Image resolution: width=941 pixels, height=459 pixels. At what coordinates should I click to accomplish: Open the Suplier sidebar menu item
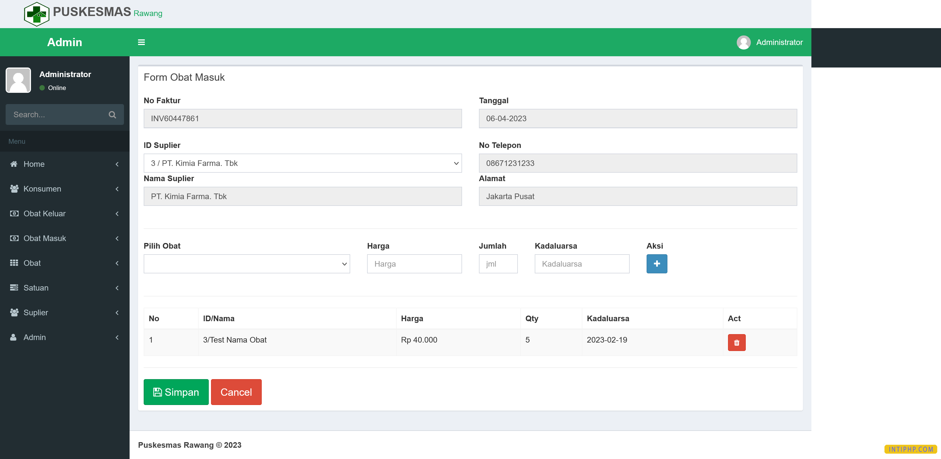(65, 313)
